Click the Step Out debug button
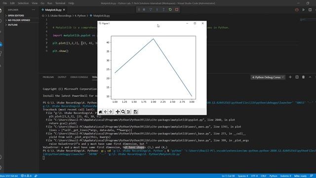 pos(163,9)
